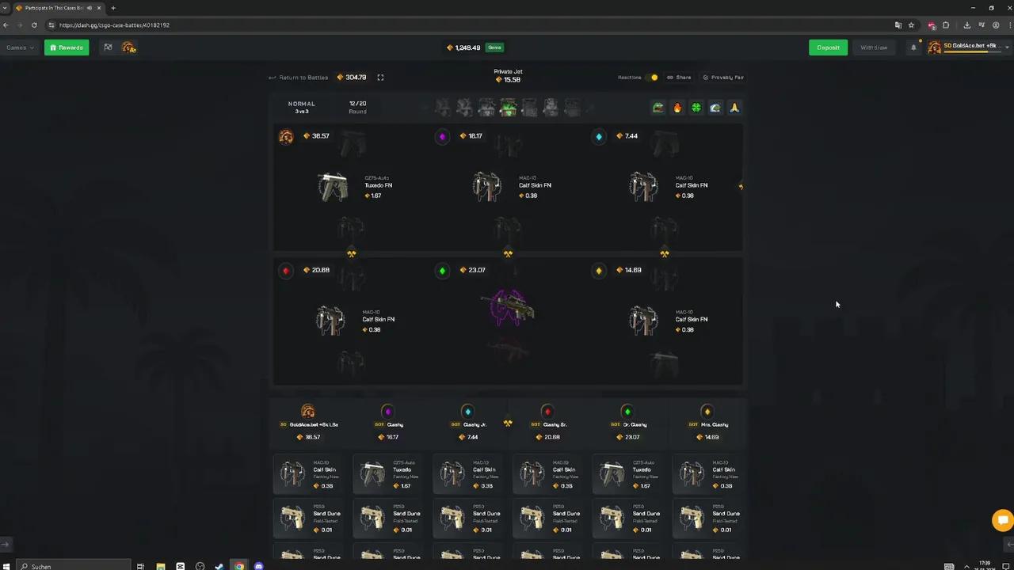
Task: Open the Games dropdown menu
Action: (21, 47)
